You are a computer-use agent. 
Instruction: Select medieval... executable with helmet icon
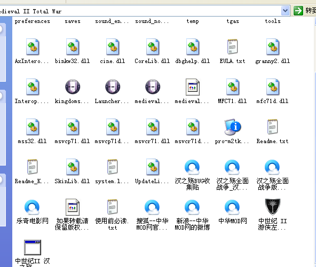pyautogui.click(x=153, y=87)
